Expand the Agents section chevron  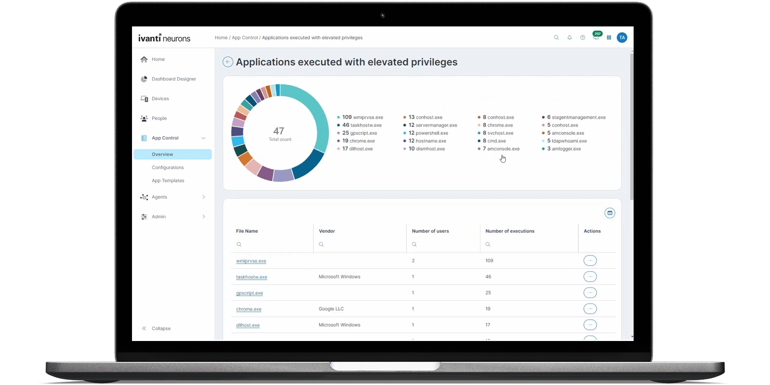click(x=204, y=197)
